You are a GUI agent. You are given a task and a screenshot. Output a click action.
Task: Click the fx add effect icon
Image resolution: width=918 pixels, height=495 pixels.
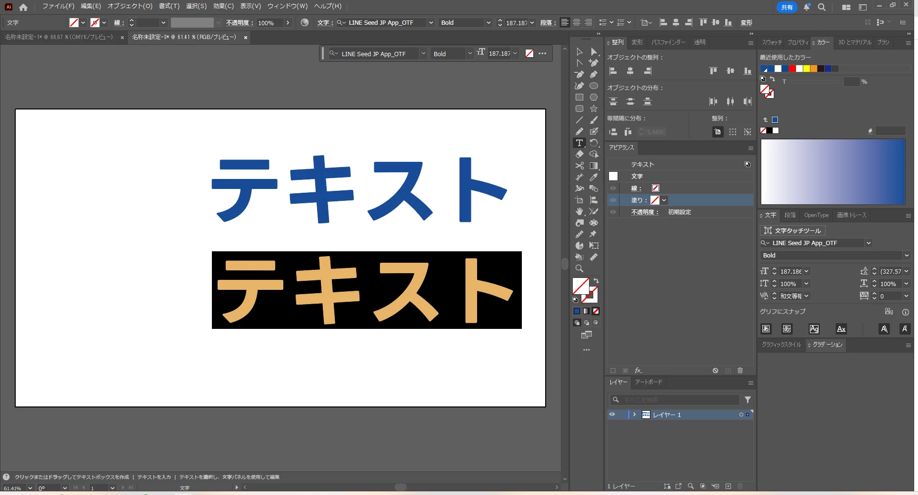pyautogui.click(x=638, y=370)
